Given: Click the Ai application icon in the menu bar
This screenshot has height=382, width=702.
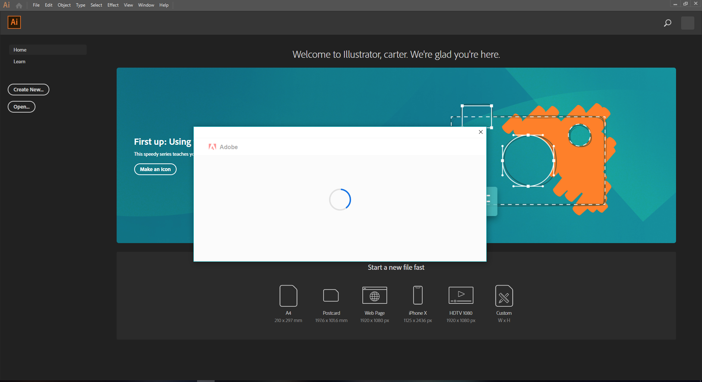Looking at the screenshot, I should (x=7, y=5).
